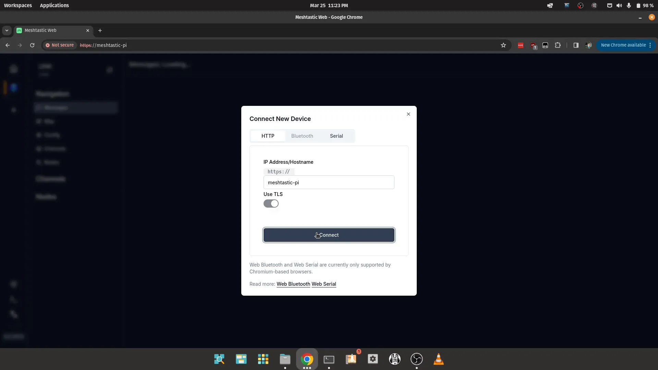This screenshot has width=658, height=370.
Task: Click the OBS recording tray icon
Action: coord(581,5)
